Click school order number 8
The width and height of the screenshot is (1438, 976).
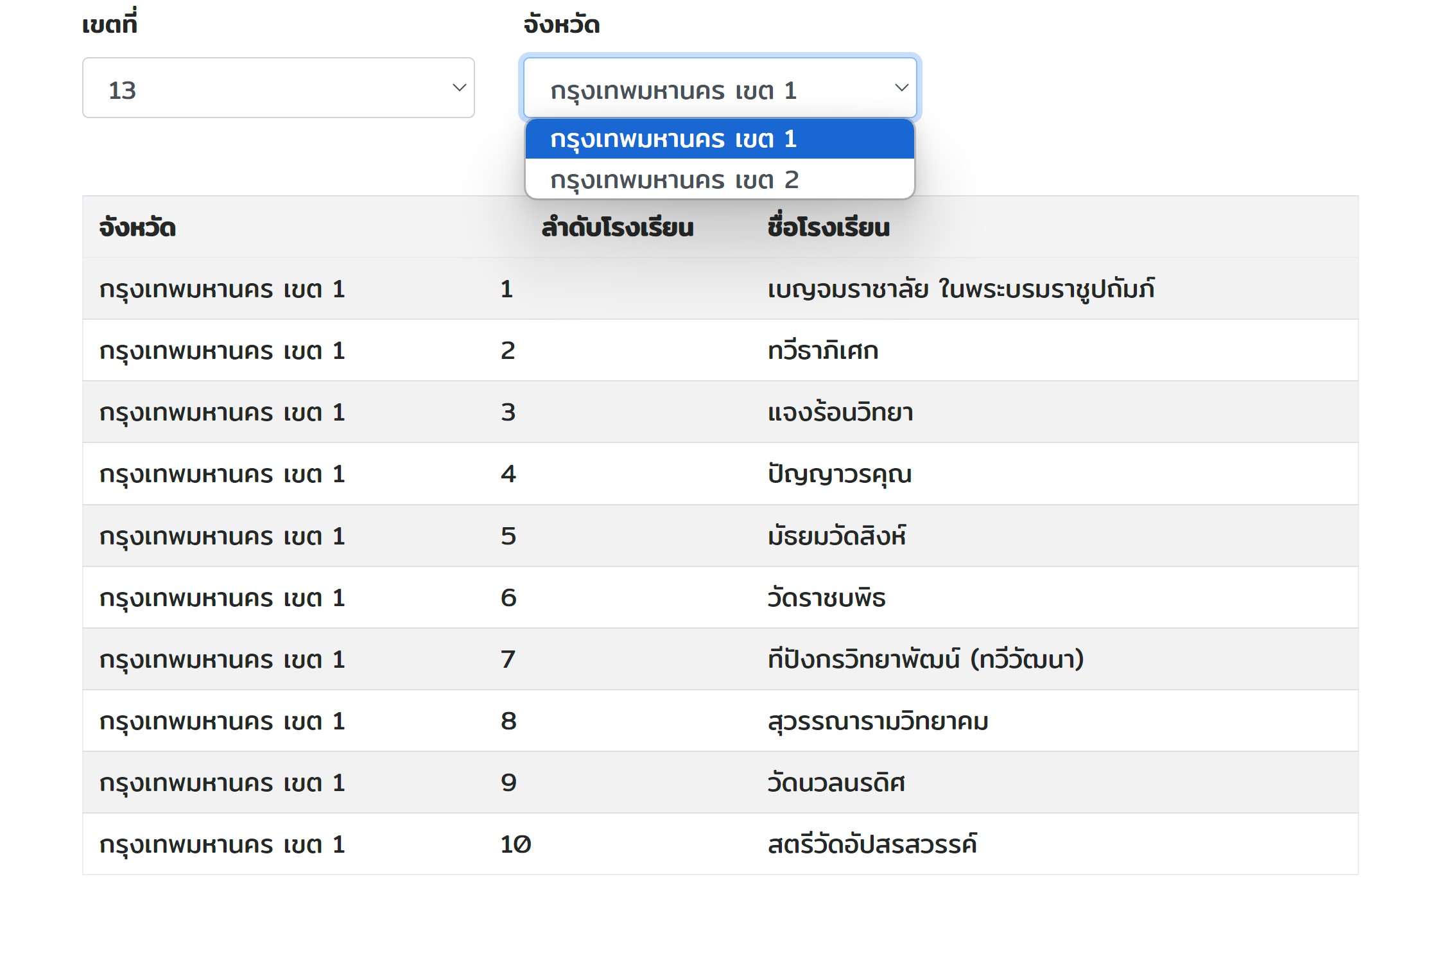coord(508,720)
